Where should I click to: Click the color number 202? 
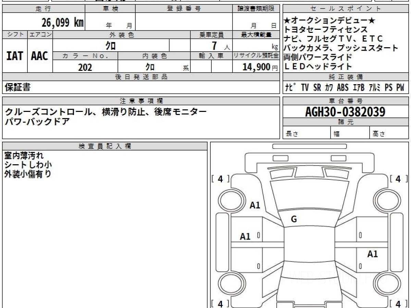pos(85,67)
